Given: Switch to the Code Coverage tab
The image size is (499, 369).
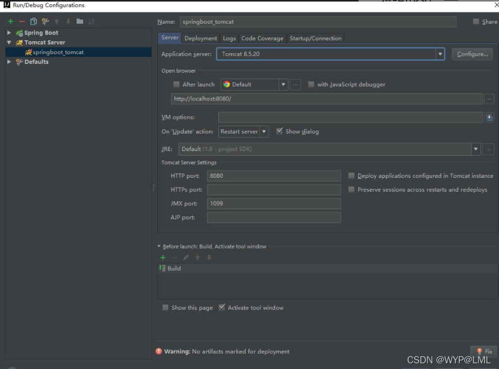Looking at the screenshot, I should [262, 38].
